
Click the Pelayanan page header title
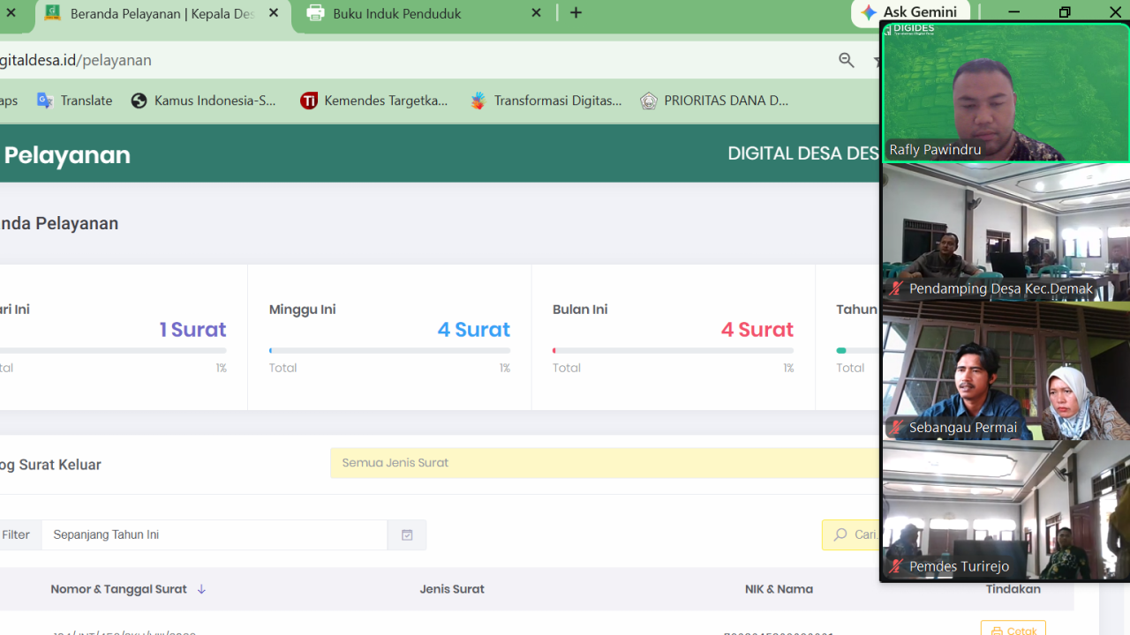pyautogui.click(x=67, y=154)
